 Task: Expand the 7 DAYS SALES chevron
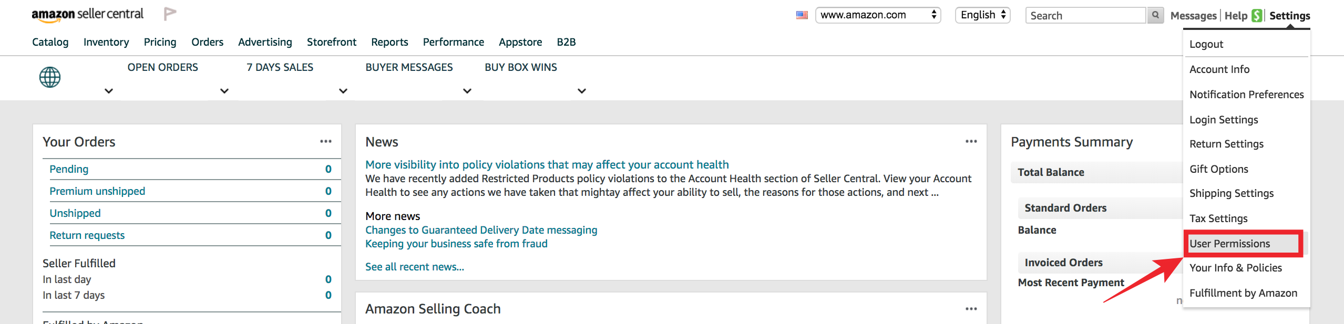pyautogui.click(x=343, y=91)
